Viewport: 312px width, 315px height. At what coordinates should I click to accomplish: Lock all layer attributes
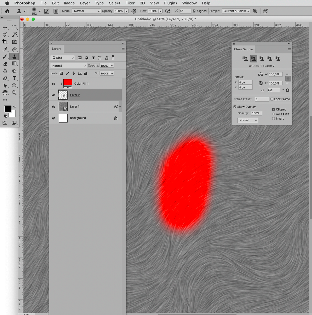click(x=86, y=73)
